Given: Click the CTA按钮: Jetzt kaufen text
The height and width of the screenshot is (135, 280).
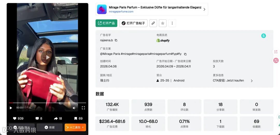Looking at the screenshot, I should pos(228,80).
